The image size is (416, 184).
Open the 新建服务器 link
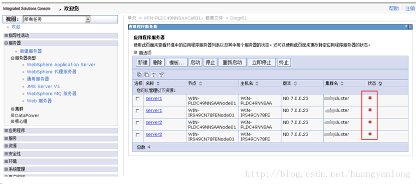click(x=31, y=51)
